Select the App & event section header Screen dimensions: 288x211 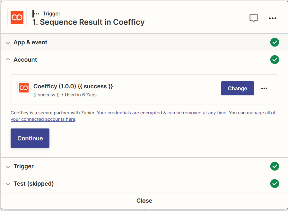[x=31, y=42]
